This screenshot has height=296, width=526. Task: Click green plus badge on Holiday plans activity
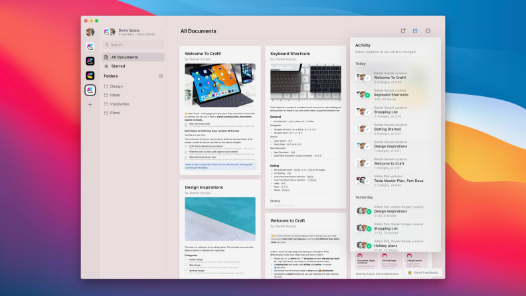369,246
